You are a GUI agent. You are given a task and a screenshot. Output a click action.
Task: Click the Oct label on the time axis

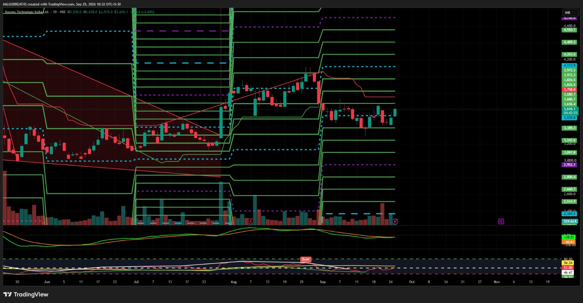[412, 282]
